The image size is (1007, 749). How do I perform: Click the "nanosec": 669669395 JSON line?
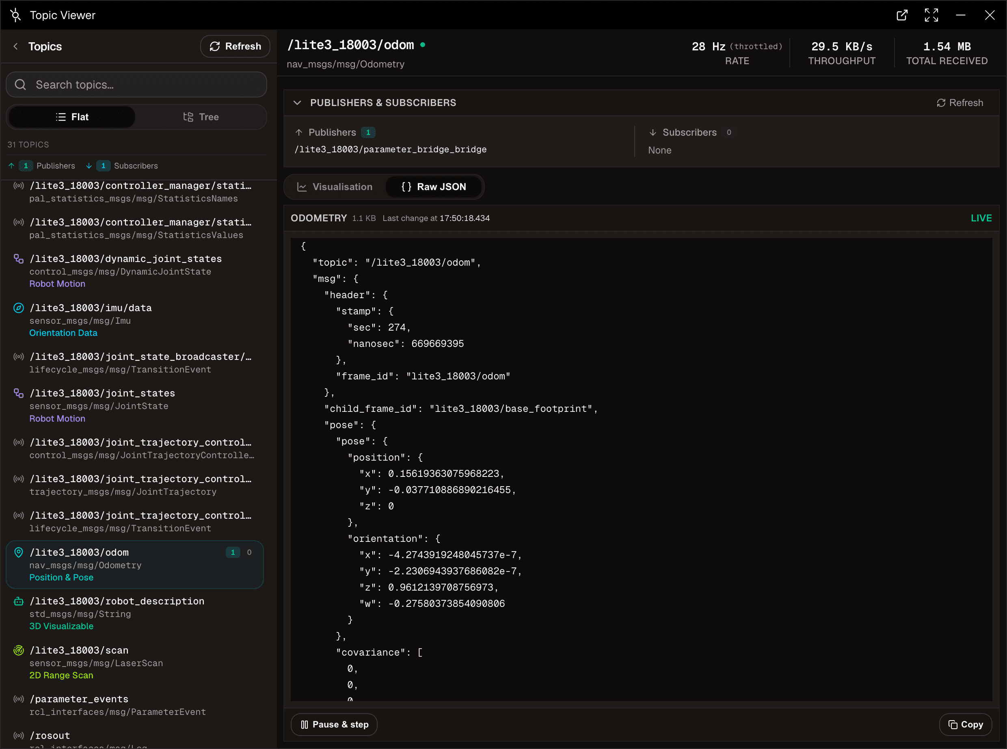[406, 344]
